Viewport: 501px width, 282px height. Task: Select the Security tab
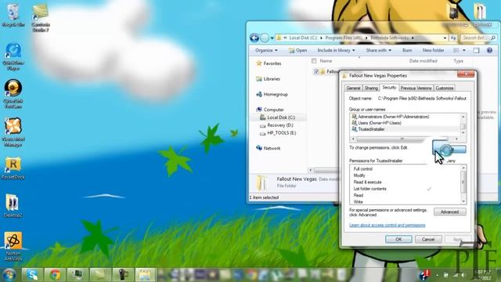coord(389,87)
